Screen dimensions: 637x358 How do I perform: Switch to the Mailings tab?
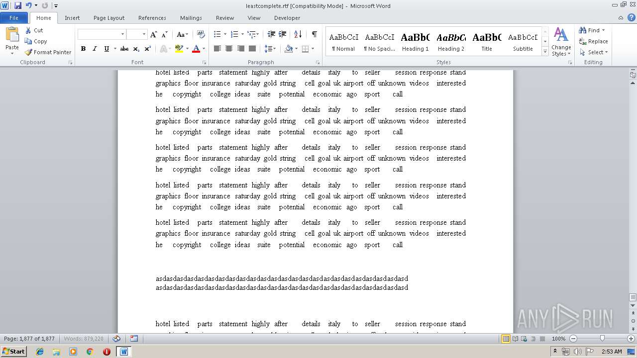pos(191,17)
